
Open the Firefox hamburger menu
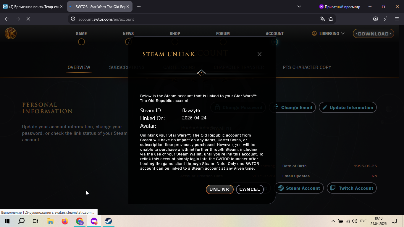click(x=397, y=19)
